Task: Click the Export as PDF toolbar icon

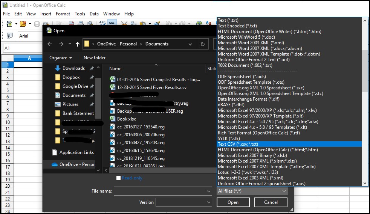Action: point(72,23)
